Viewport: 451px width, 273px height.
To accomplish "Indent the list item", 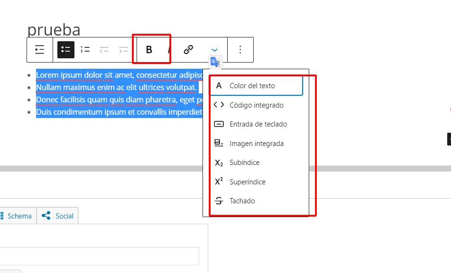I will (x=123, y=50).
